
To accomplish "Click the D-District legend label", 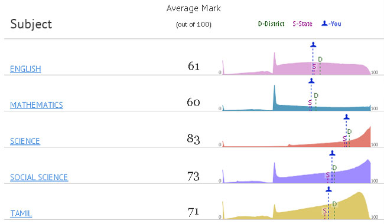I will (x=271, y=24).
